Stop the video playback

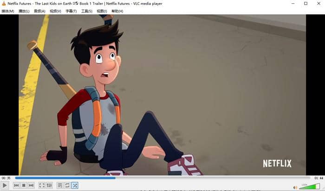24,185
